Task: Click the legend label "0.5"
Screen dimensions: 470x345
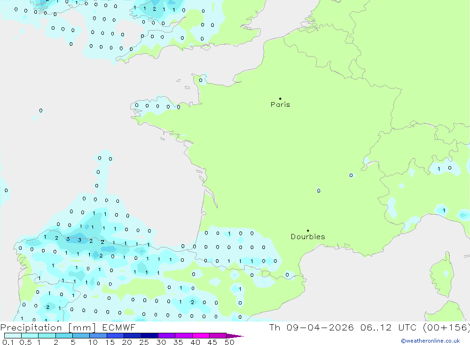Action: tap(25, 342)
